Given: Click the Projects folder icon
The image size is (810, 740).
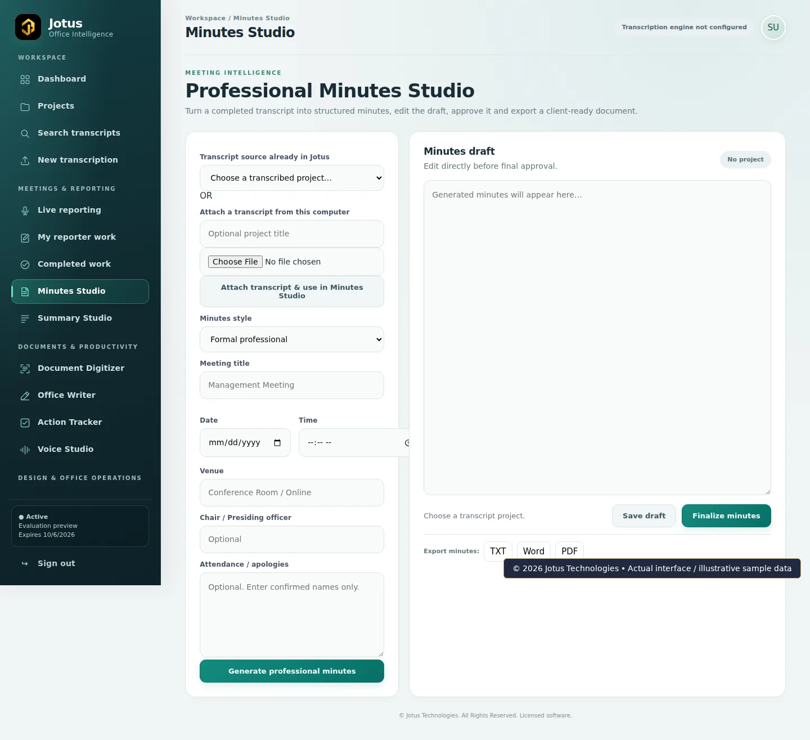Looking at the screenshot, I should click(x=25, y=106).
